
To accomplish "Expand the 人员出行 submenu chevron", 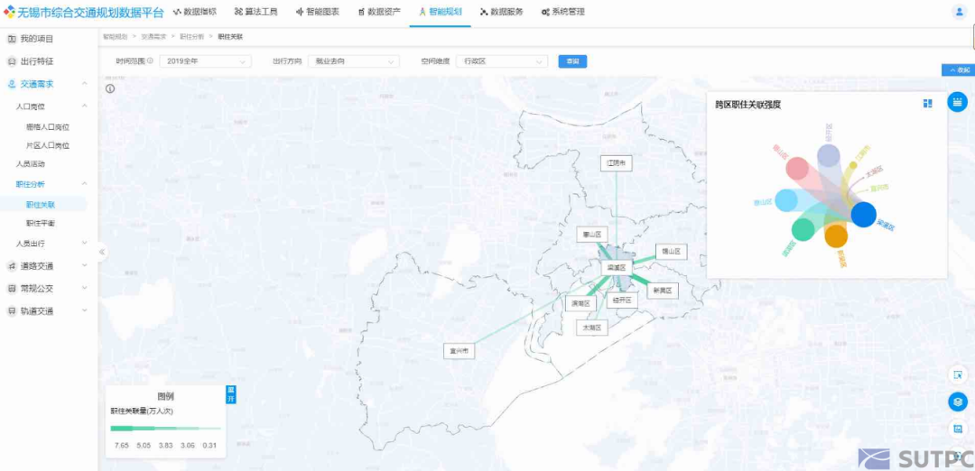I will coord(85,243).
